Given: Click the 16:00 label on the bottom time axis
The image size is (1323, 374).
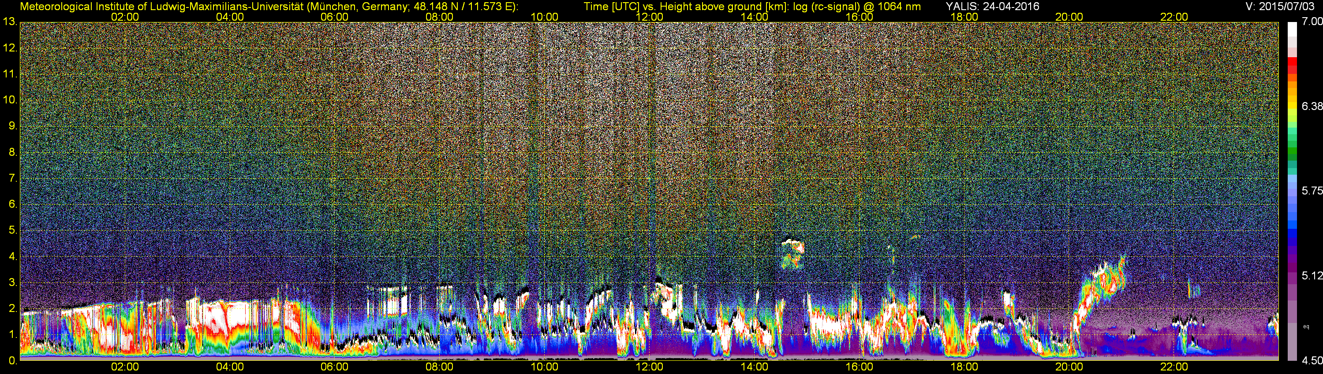Looking at the screenshot, I should (x=859, y=367).
